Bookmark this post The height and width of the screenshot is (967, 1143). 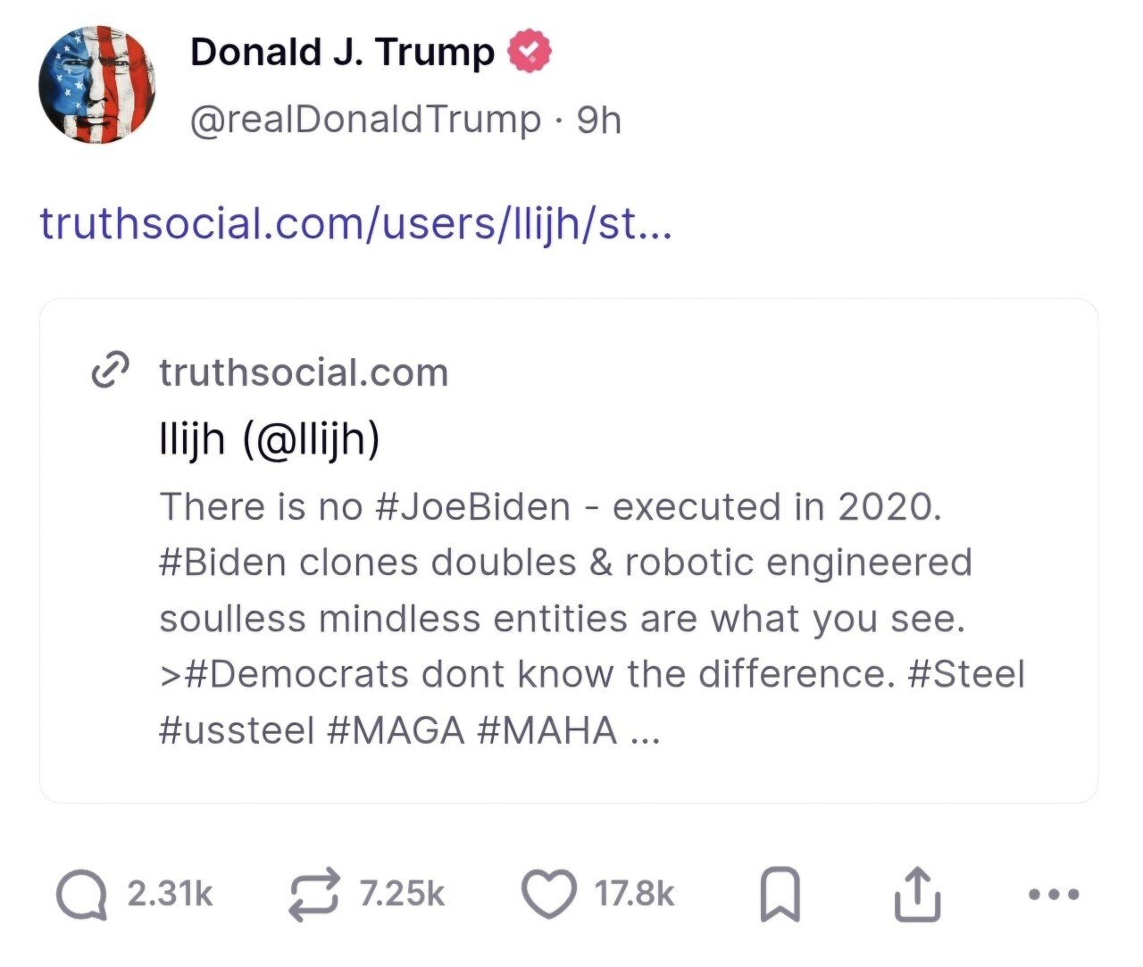[x=779, y=896]
